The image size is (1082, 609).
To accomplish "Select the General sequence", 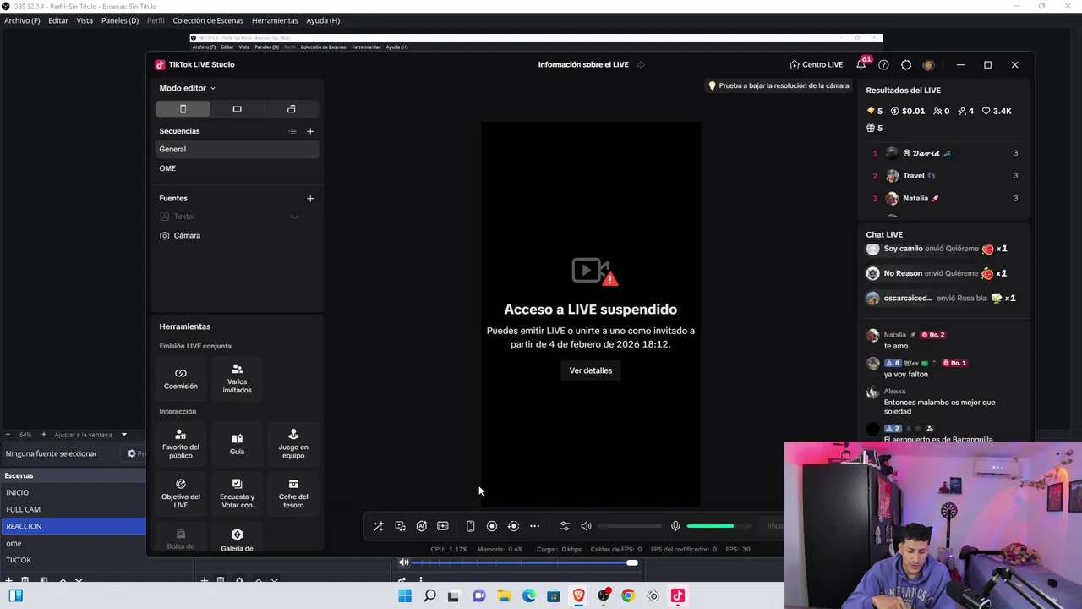I will click(x=237, y=149).
